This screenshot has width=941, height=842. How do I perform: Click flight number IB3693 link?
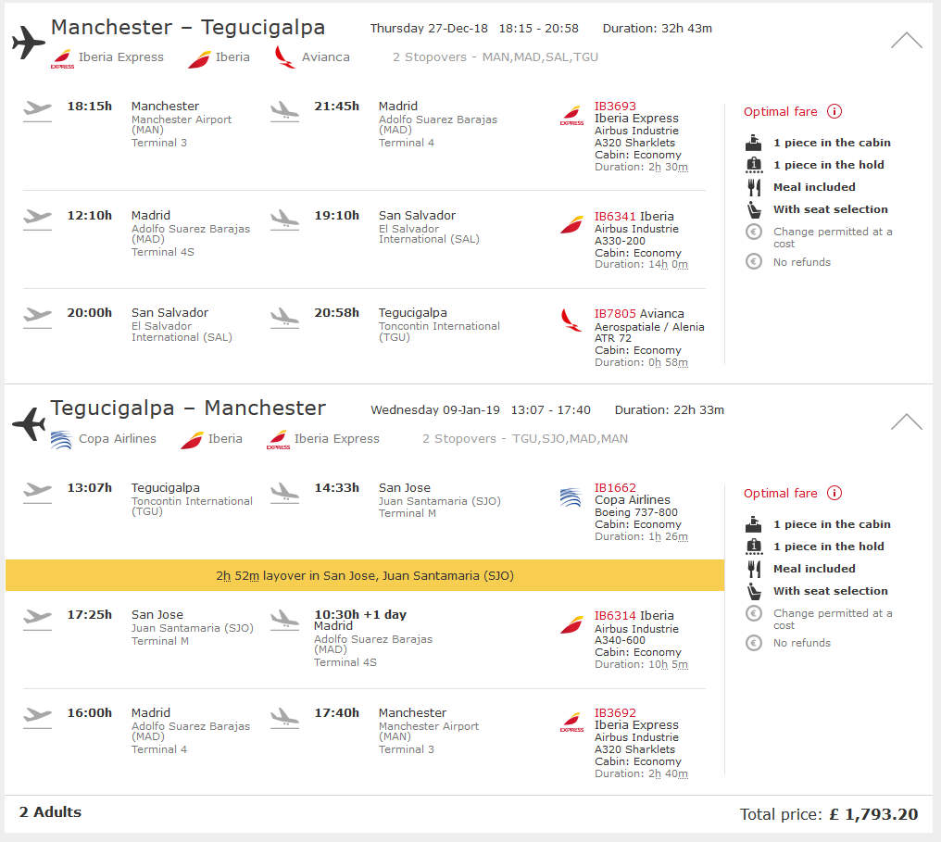[615, 107]
